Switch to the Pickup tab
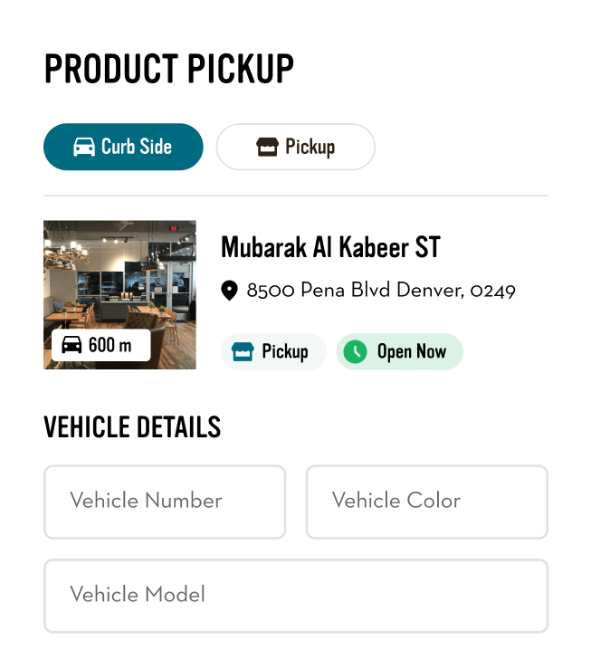The image size is (591, 670). coord(295,147)
